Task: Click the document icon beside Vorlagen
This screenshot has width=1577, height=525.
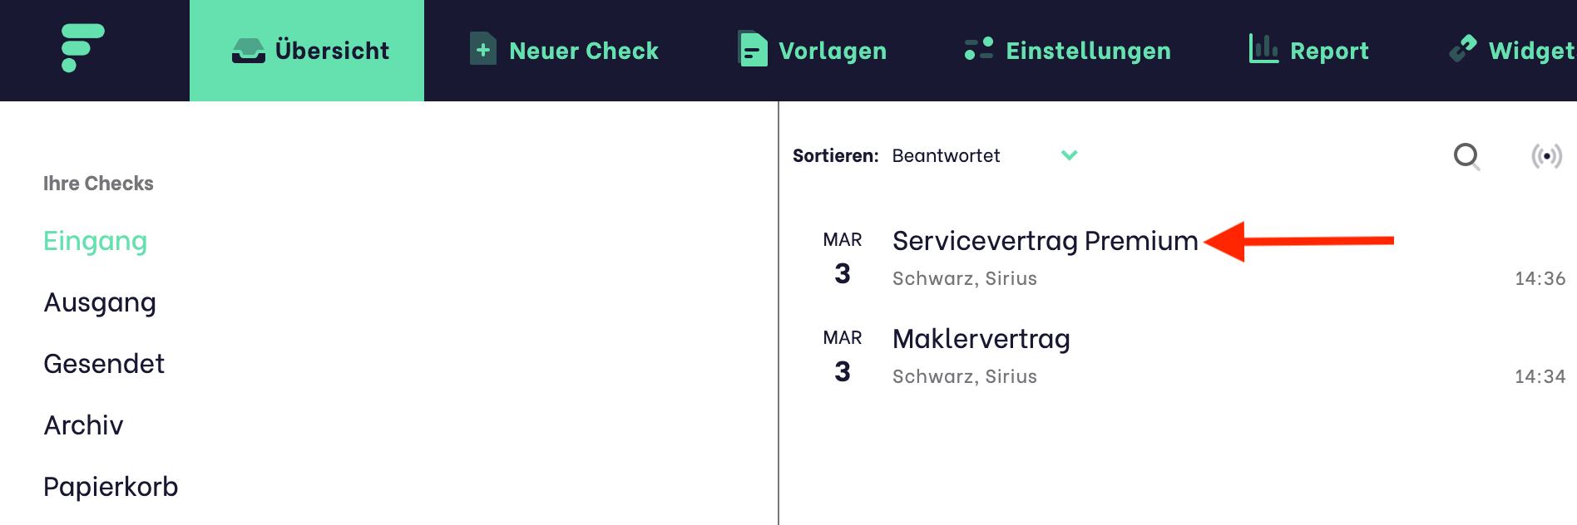Action: tap(751, 50)
